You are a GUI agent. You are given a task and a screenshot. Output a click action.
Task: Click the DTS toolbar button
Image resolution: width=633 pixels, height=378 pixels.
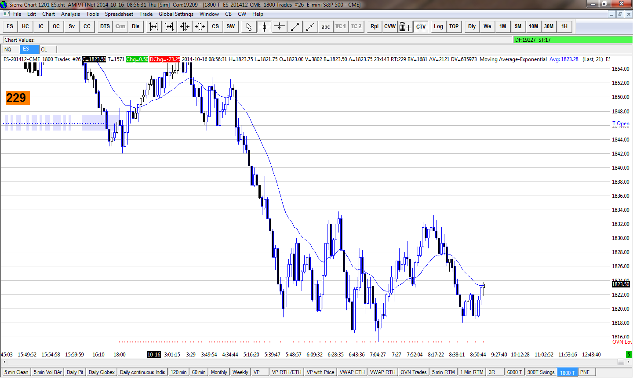(x=105, y=26)
